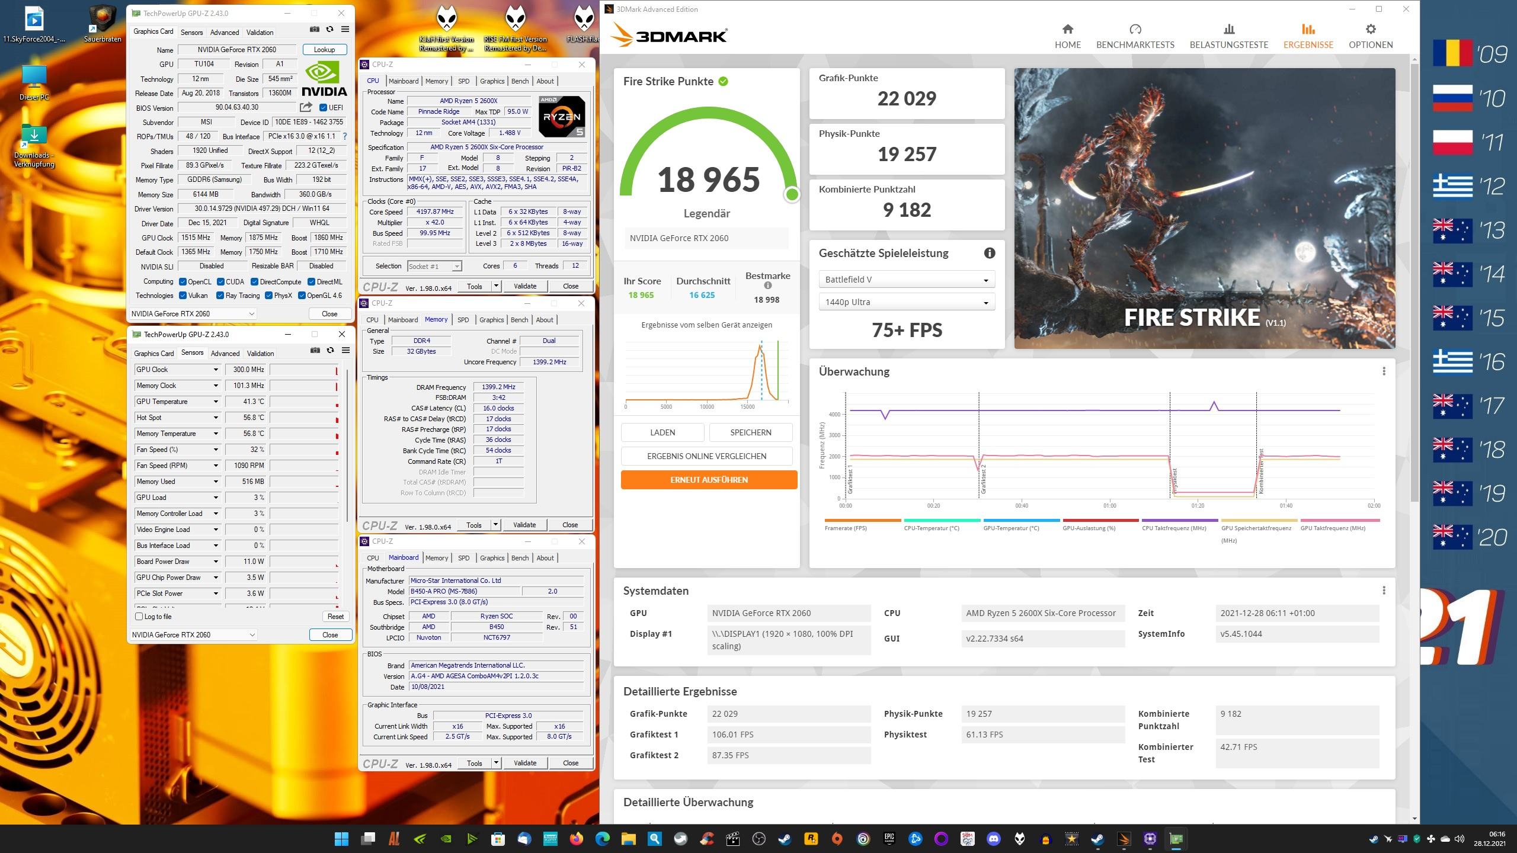Expand the 1440p Ultra resolution dropdown
Screen dimensions: 1517x853
[x=906, y=302]
